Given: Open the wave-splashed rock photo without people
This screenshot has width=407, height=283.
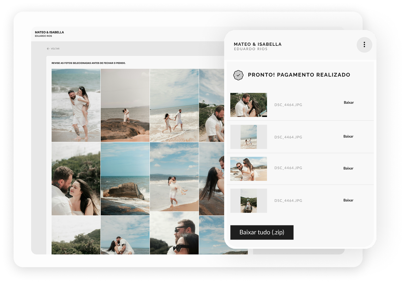Looking at the screenshot, I should point(125,179).
